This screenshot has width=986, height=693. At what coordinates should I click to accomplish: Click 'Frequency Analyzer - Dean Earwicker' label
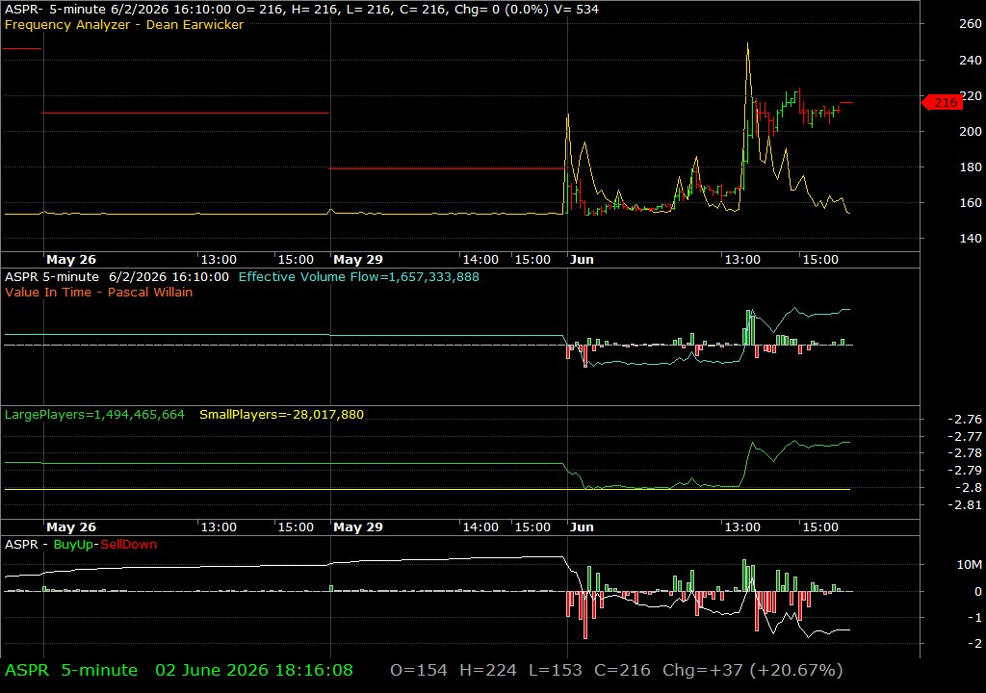[x=124, y=24]
